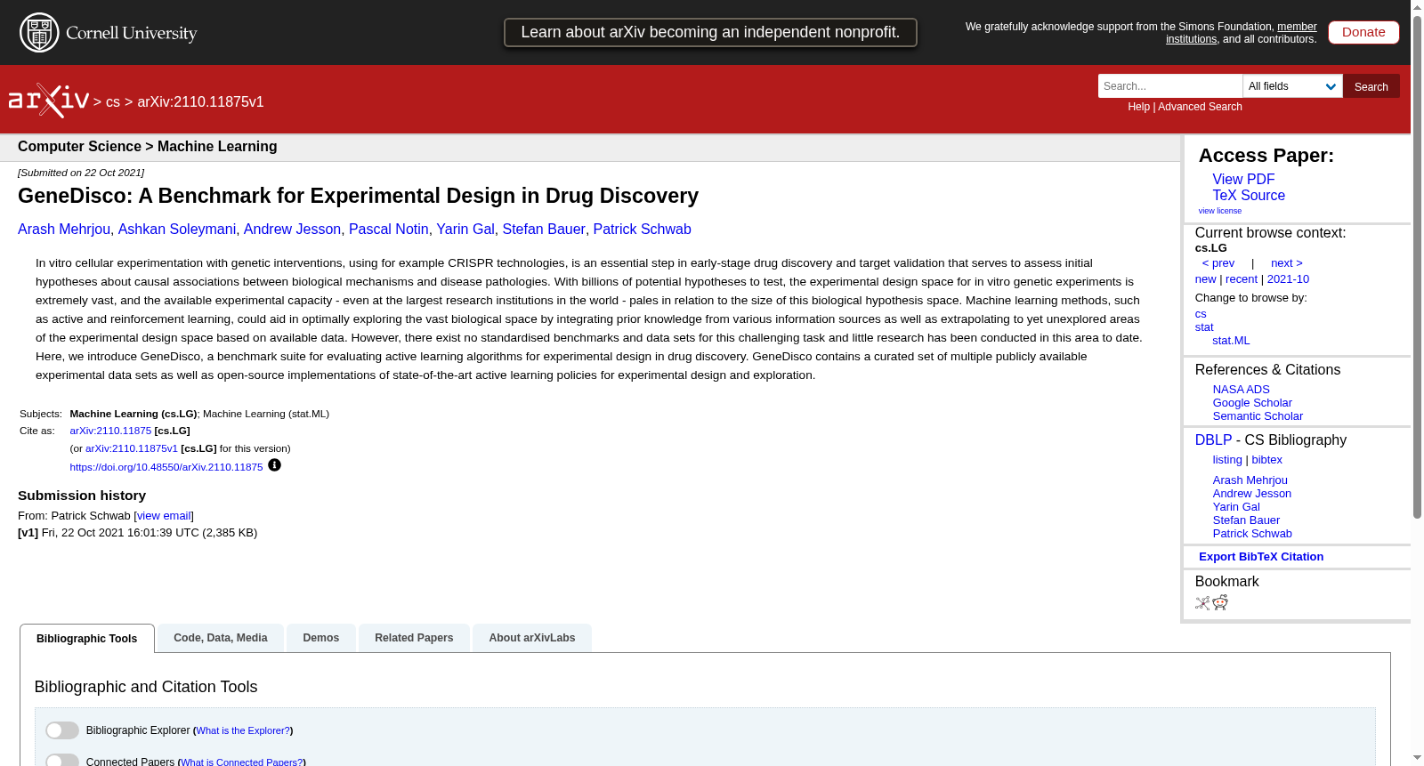Open the Cornell University logo link
Image resolution: width=1424 pixels, height=766 pixels.
tap(109, 33)
